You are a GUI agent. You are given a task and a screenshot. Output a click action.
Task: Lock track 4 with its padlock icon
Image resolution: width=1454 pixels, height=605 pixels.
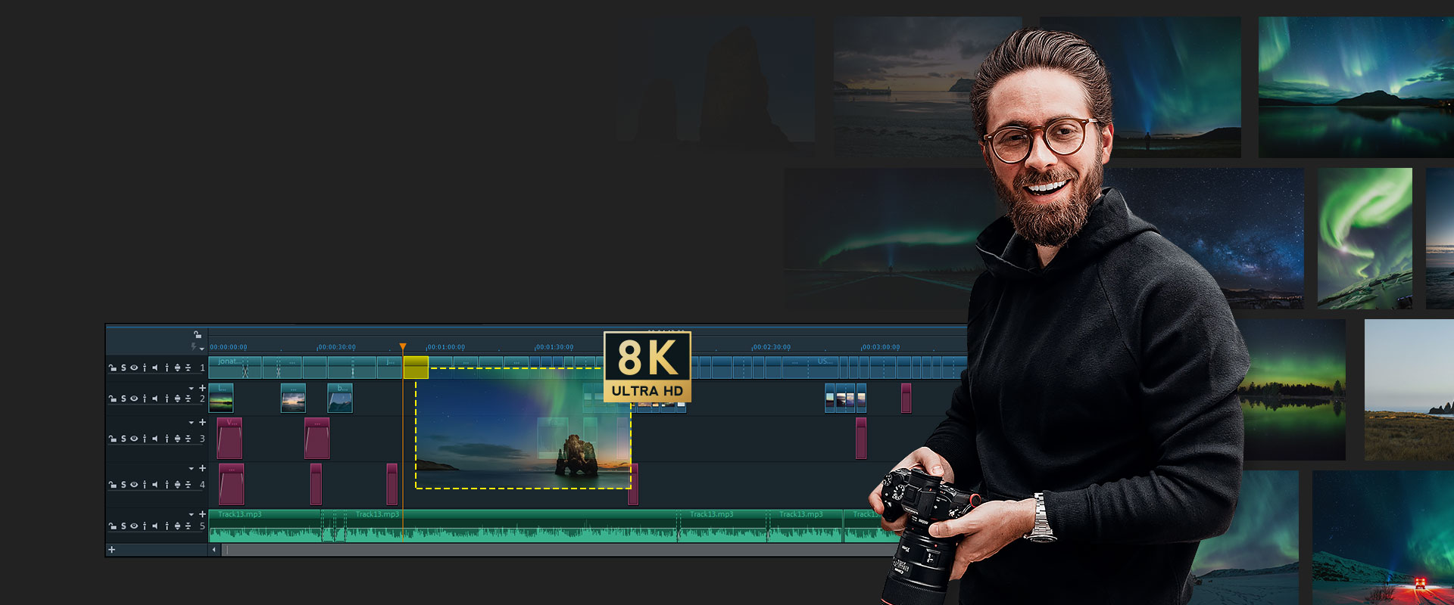point(112,485)
